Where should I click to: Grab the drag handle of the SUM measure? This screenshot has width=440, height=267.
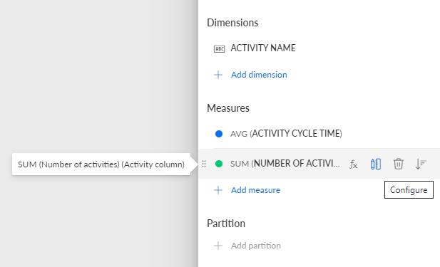click(x=204, y=164)
